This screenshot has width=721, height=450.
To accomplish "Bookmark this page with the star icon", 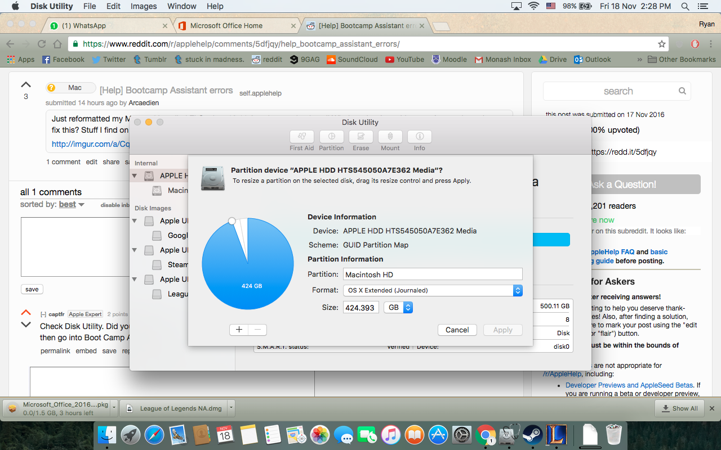I will pos(662,44).
